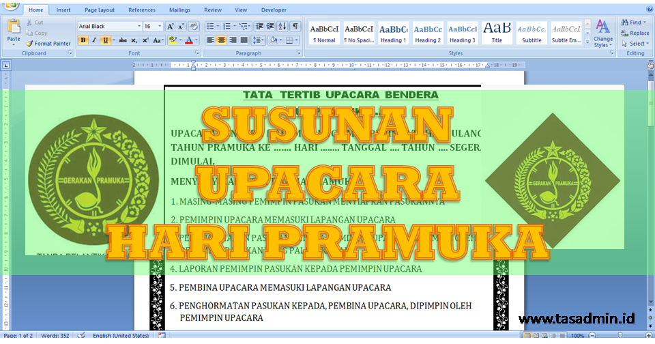Screen dimensions: 655x344
Task: Click the Sort A-Z icon
Action: [x=282, y=27]
